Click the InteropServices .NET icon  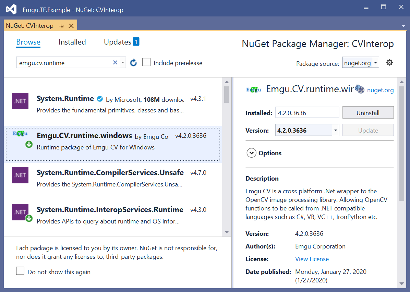(20, 212)
